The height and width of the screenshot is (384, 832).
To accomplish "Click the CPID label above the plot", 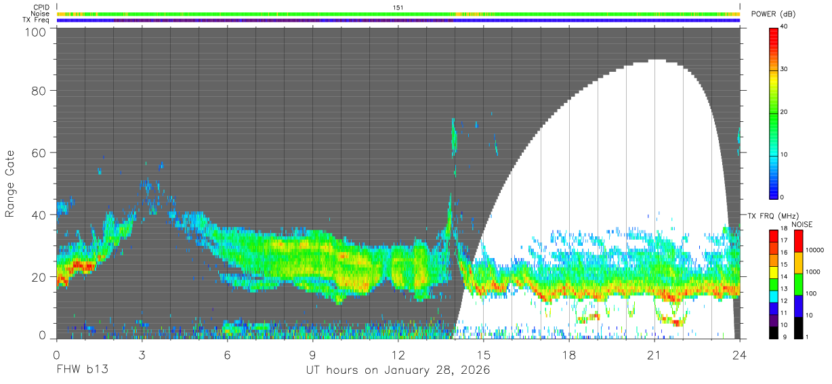I will (41, 7).
